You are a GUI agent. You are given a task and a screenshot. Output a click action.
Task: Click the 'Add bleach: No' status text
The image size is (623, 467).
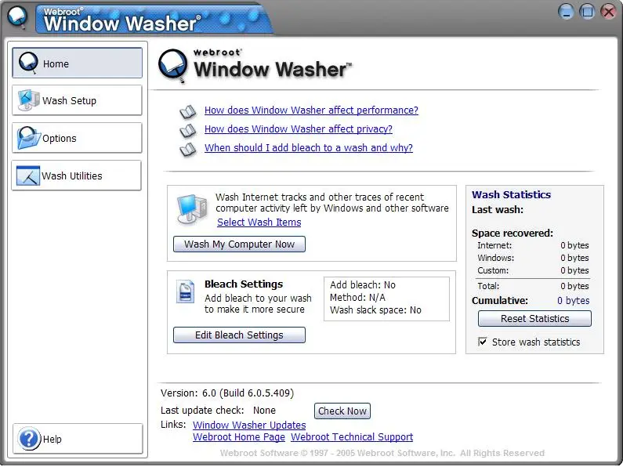point(362,284)
